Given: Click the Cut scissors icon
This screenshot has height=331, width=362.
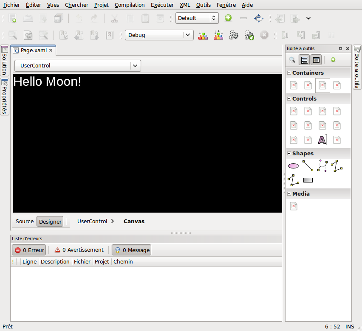Looking at the screenshot, I should (x=115, y=18).
